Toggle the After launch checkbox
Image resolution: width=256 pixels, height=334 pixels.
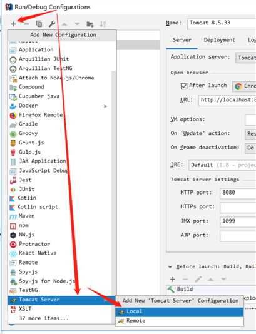pos(184,86)
